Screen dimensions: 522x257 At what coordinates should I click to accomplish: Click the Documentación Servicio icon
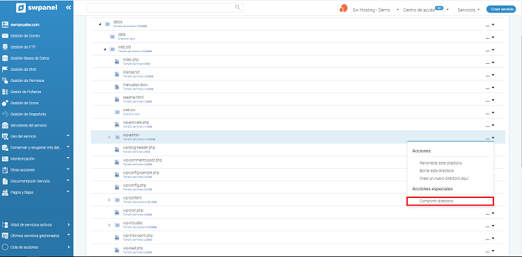(x=5, y=181)
